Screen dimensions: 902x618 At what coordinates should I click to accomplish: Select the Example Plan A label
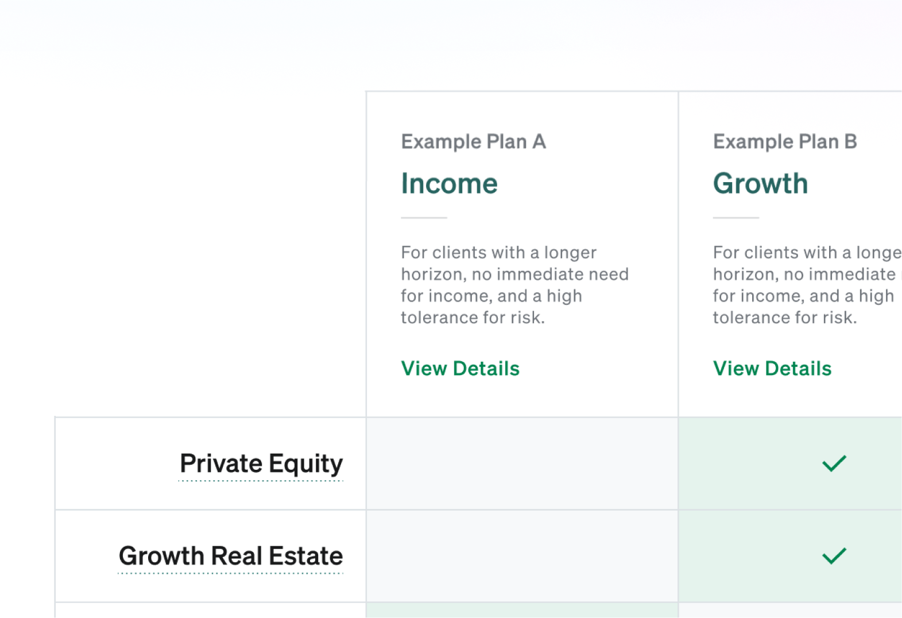click(x=473, y=141)
